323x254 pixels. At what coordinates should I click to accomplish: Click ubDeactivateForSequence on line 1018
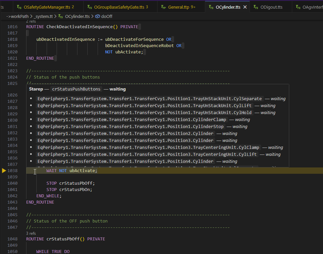pyautogui.click(x=134, y=39)
